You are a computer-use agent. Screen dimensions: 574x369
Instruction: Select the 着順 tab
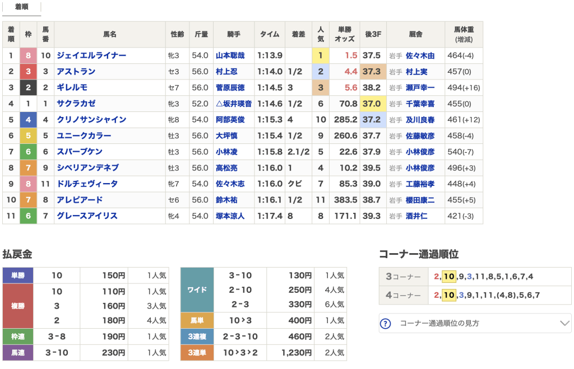point(22,7)
